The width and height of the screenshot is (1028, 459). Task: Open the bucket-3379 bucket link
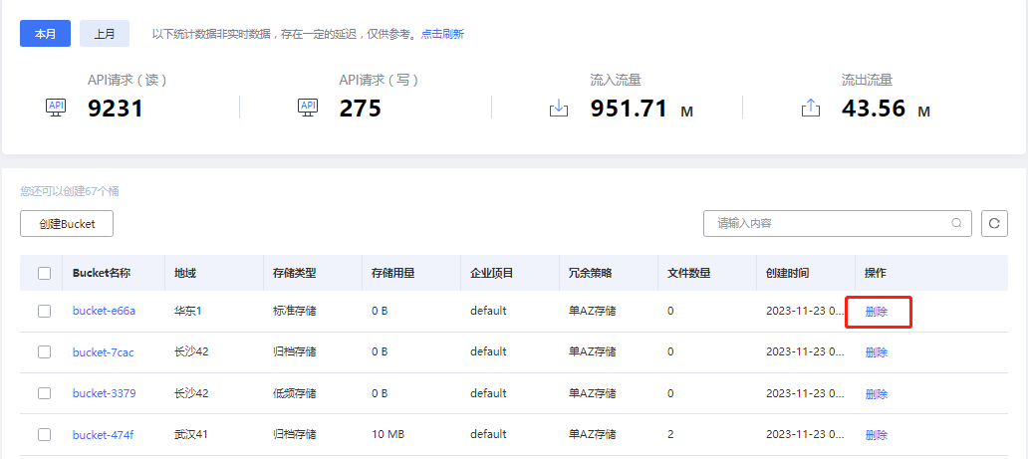coord(104,393)
